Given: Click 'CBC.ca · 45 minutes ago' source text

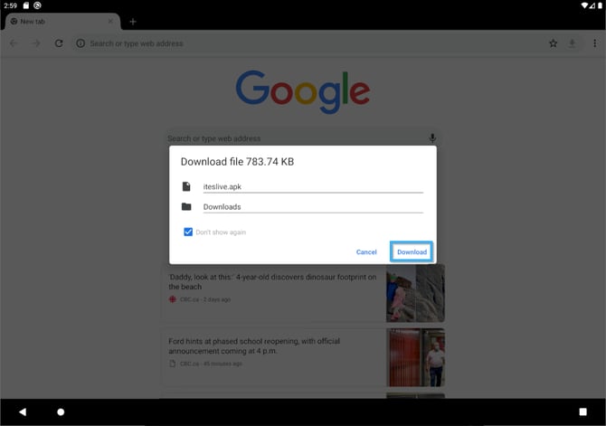Looking at the screenshot, I should 211,364.
